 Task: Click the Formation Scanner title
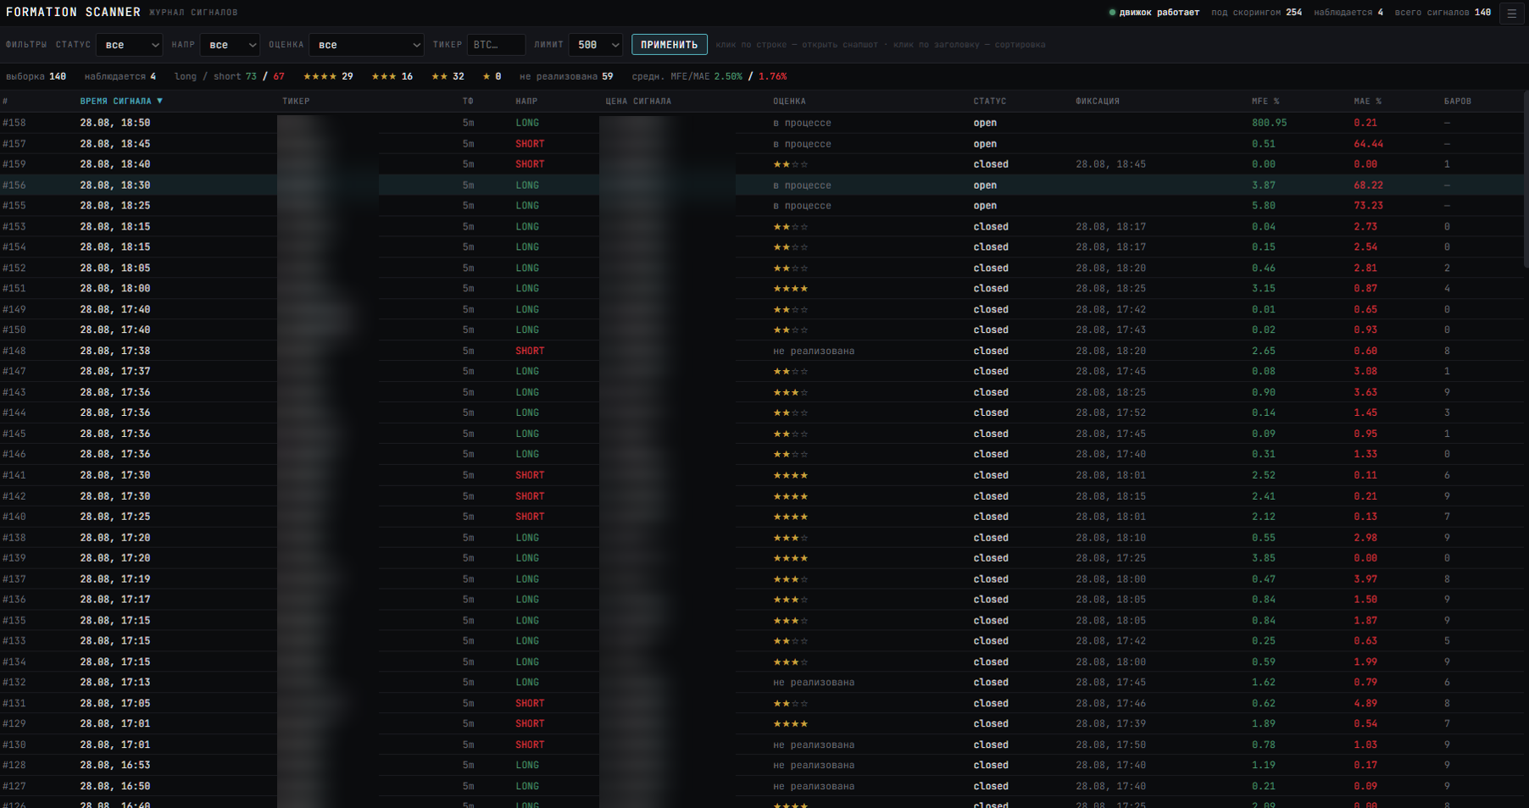73,12
